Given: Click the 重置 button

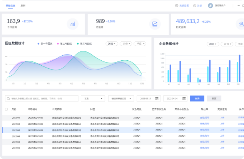Looking at the screenshot, I should click(214, 99).
